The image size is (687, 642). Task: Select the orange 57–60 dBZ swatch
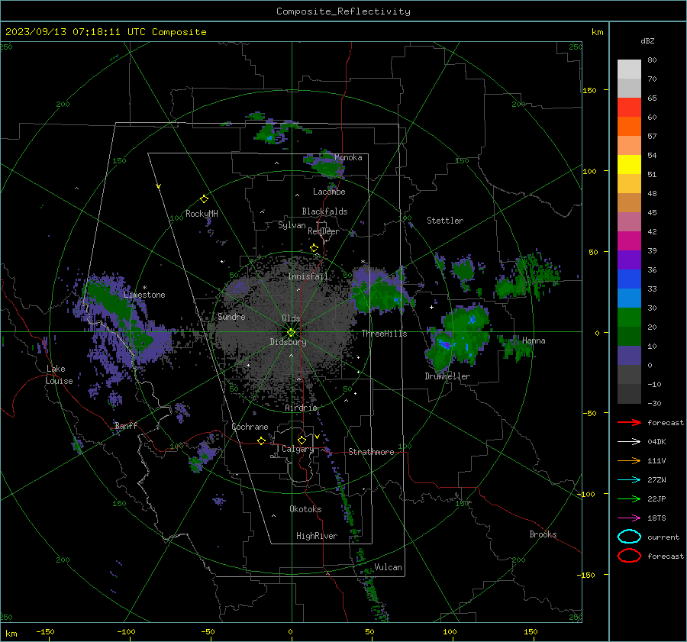pyautogui.click(x=629, y=127)
